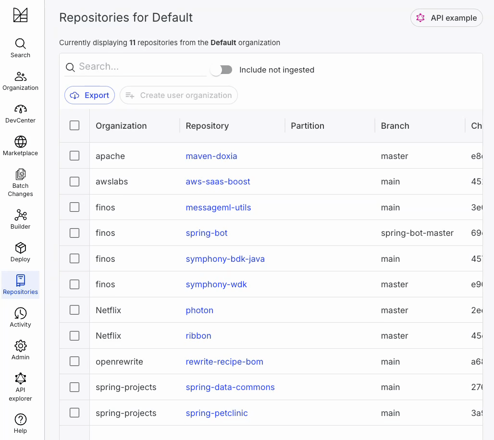Screen dimensions: 494x440
Task: Select the symphony-bdk-java row checkbox
Action: (74, 258)
